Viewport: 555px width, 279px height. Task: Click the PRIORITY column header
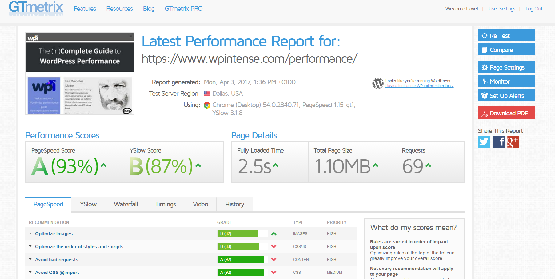[337, 222]
